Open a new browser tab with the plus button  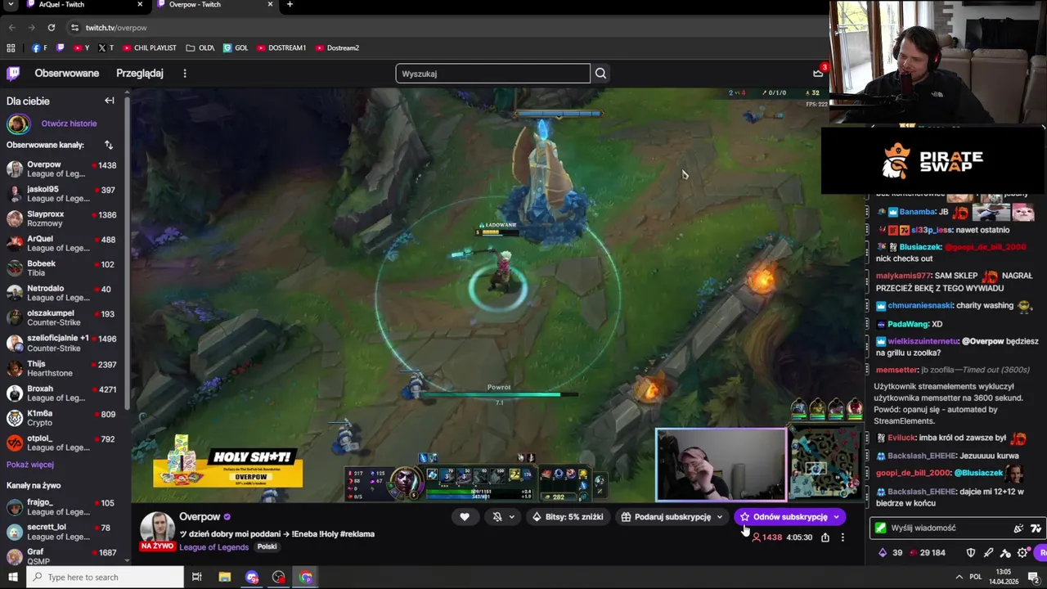coord(290,5)
